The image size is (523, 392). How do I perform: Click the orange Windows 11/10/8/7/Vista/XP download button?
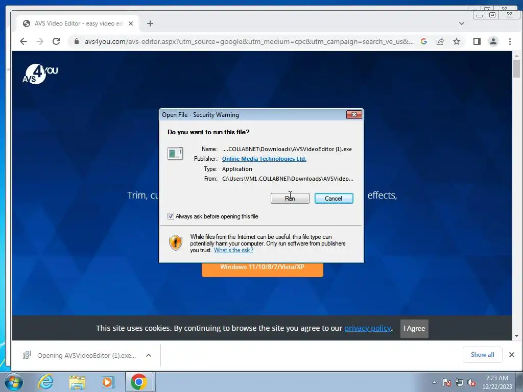263,269
